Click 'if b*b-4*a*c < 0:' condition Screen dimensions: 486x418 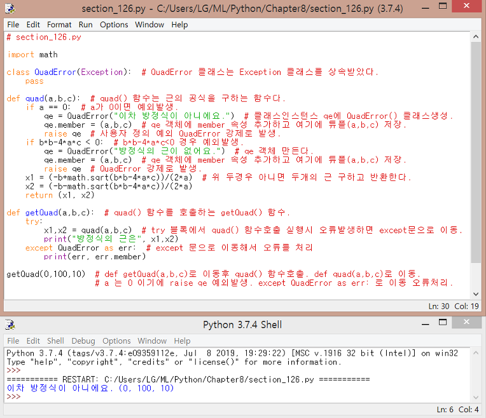64,142
